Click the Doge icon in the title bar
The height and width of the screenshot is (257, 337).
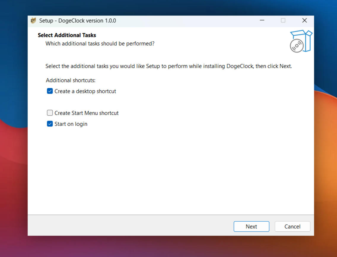pos(34,21)
